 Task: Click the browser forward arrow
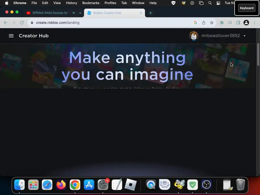[x=14, y=23]
